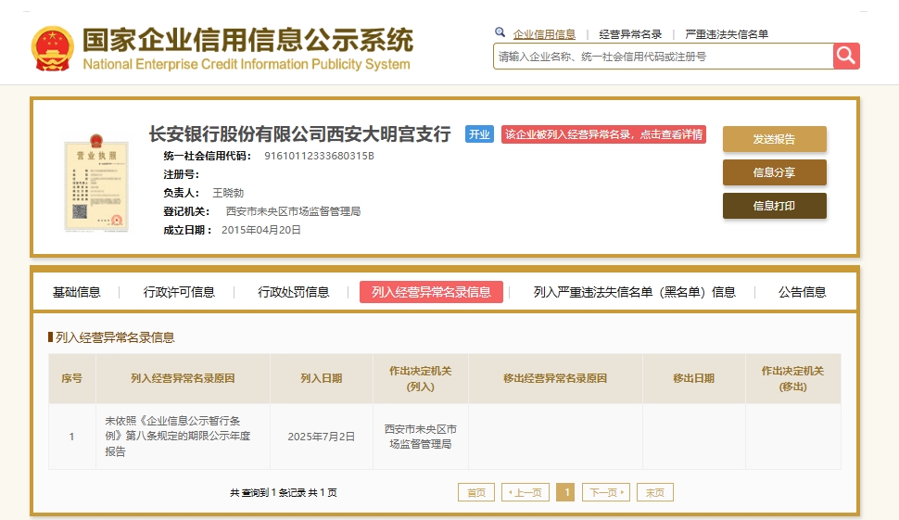Screen dimensions: 899x520
Task: Click the 国家企业信用信息公示系统 site title
Action: (247, 40)
